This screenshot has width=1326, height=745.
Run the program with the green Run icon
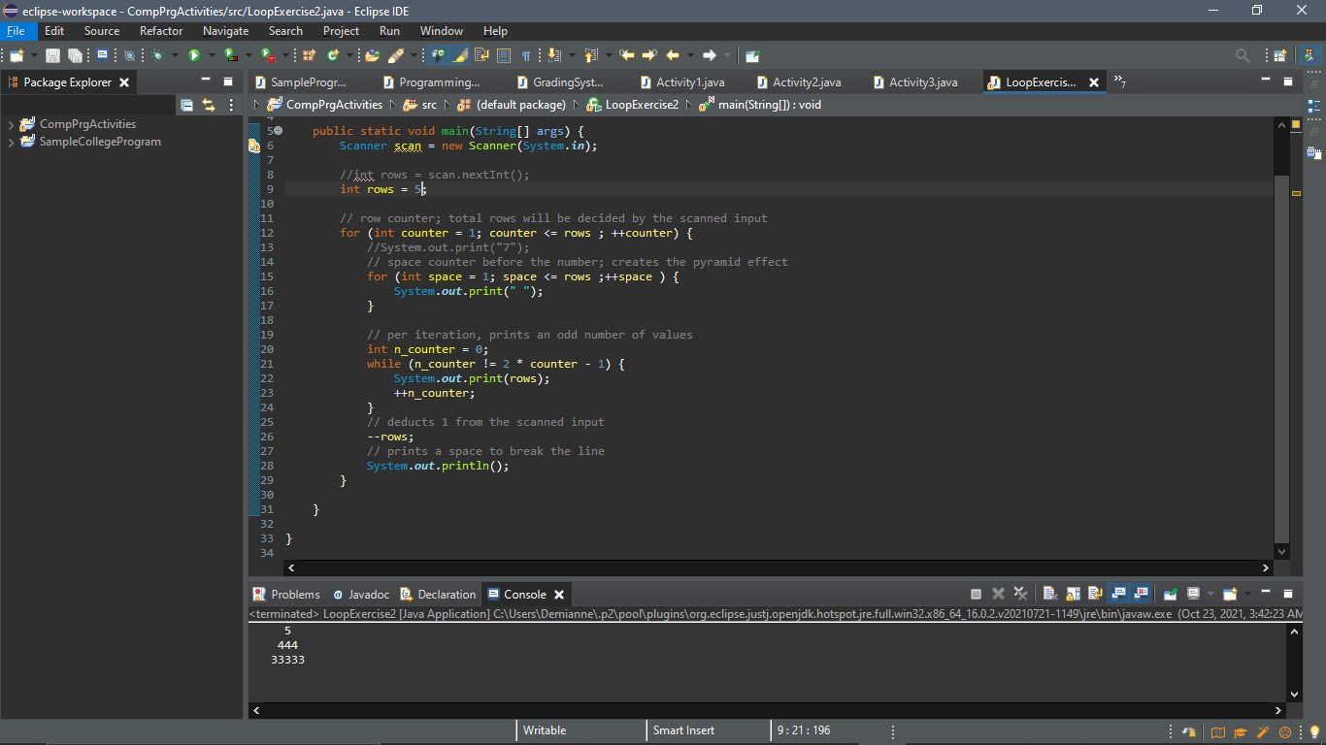(x=194, y=56)
